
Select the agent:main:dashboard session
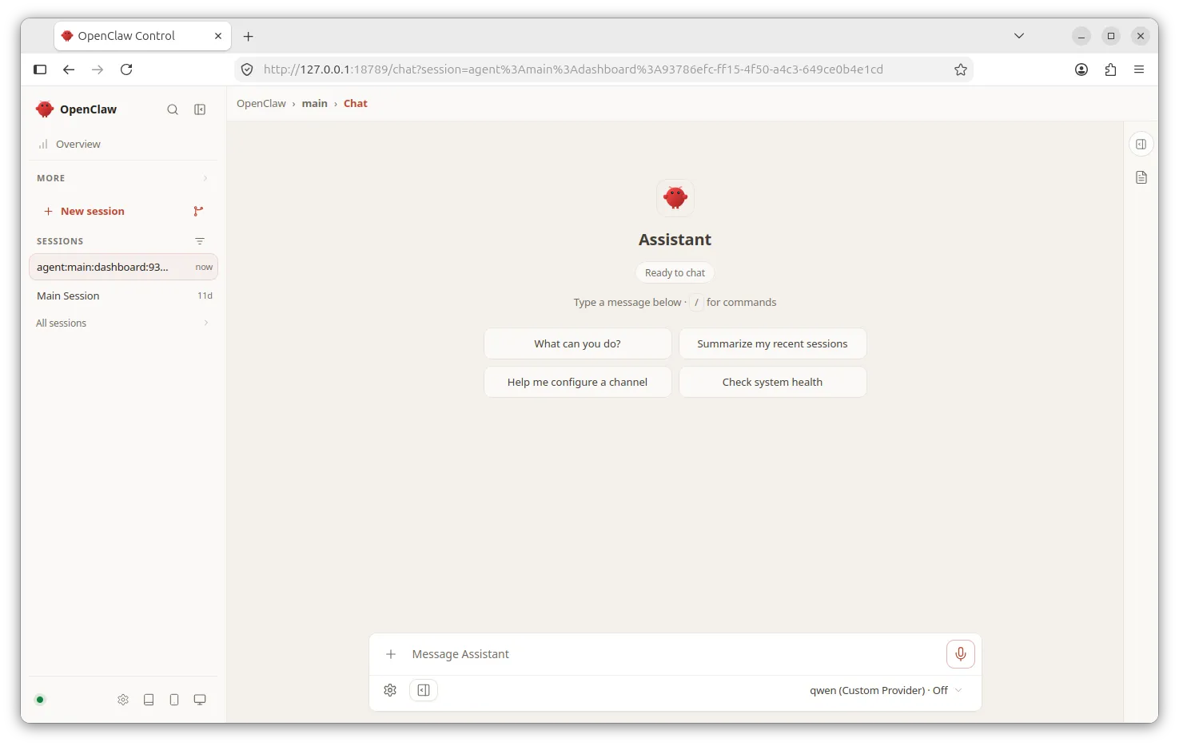[123, 268]
